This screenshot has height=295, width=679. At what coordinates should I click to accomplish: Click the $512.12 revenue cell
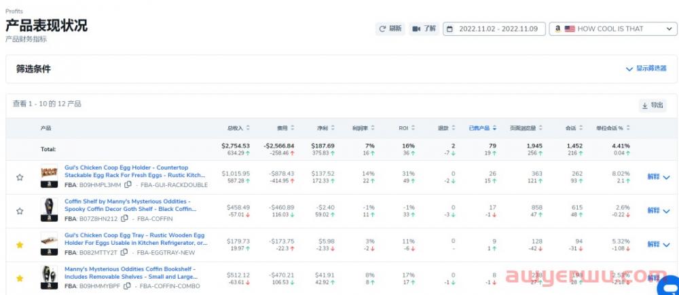[238, 275]
